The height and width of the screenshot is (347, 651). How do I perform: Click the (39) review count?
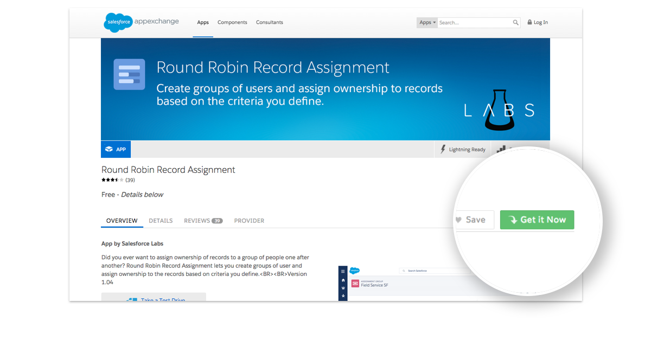click(130, 180)
